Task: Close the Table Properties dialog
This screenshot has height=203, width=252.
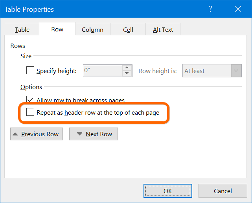Action: click(x=237, y=9)
